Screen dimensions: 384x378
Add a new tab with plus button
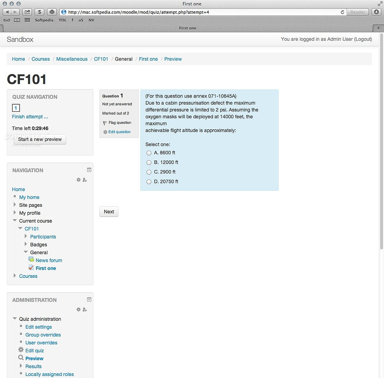click(379, 28)
